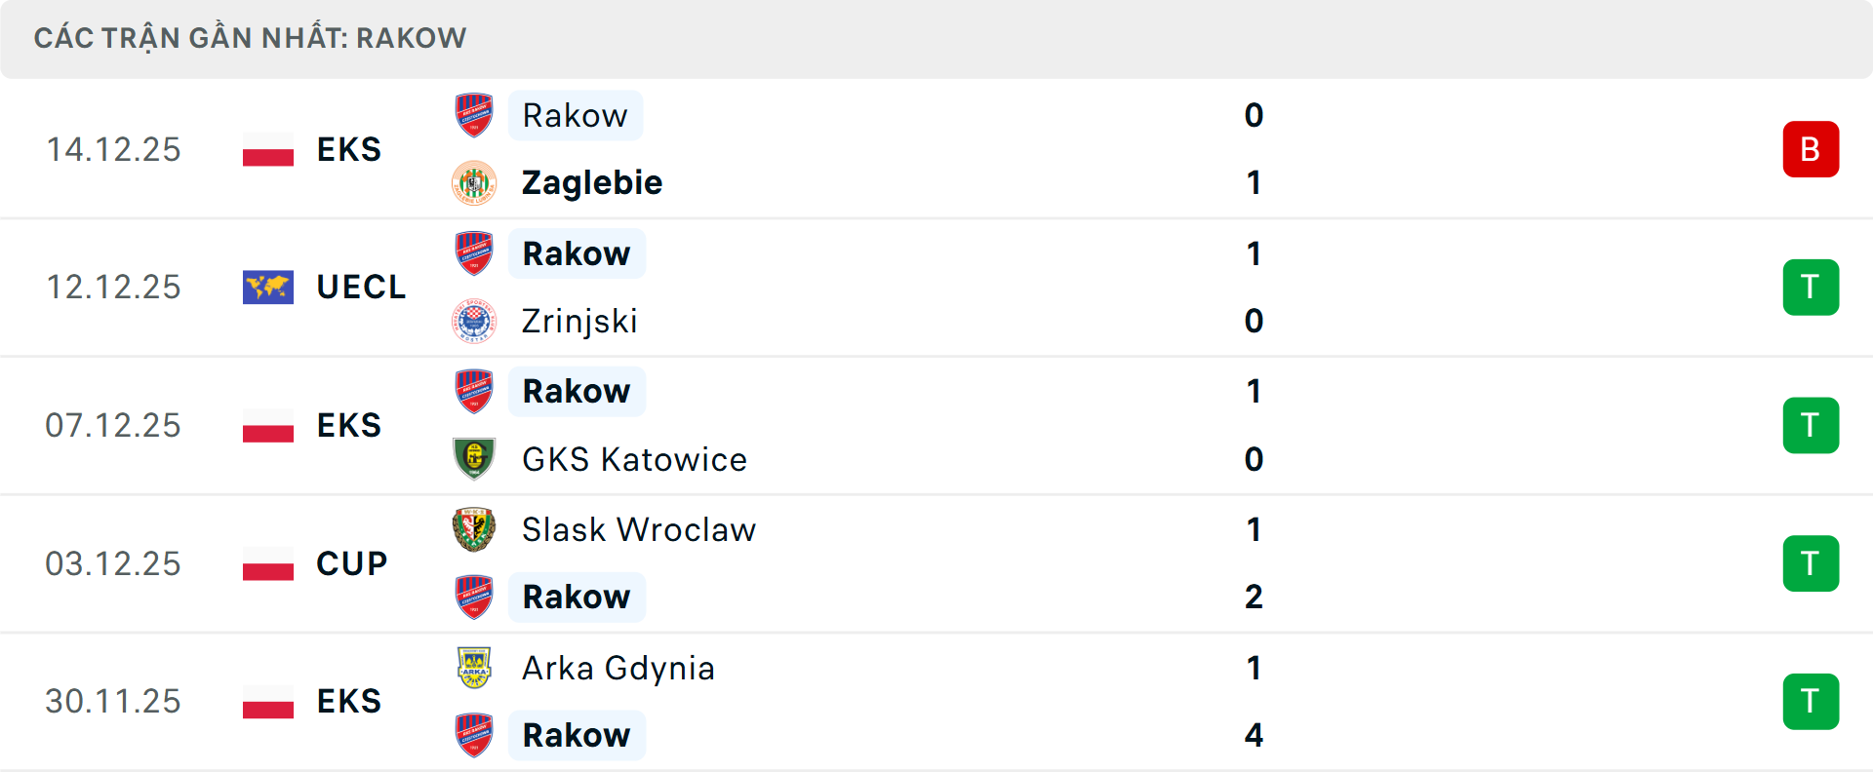This screenshot has height=772, width=1873.
Task: Open the GKS Katowice club crest
Action: click(474, 459)
